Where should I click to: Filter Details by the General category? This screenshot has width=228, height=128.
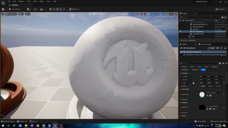point(184,67)
